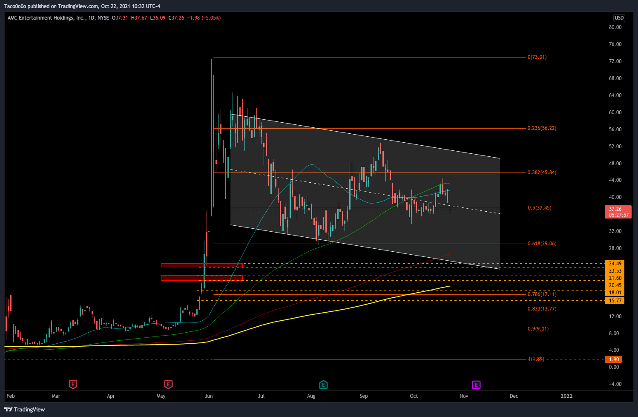Click the orange 20.45 price level tag

[x=615, y=285]
